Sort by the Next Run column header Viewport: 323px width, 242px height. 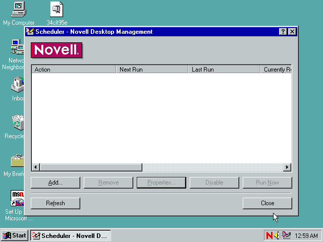(x=152, y=70)
